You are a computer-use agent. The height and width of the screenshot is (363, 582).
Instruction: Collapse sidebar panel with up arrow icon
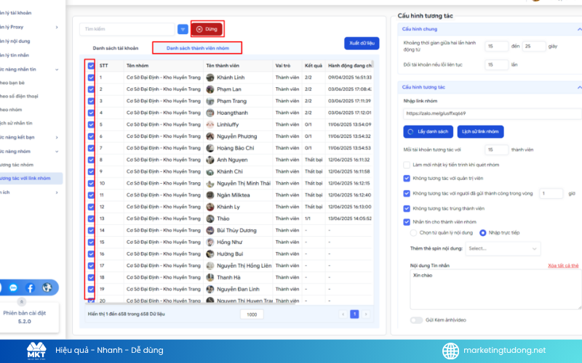tap(22, 302)
